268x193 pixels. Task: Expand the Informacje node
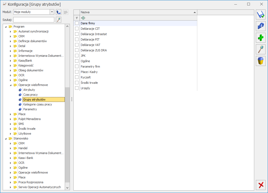[11, 51]
